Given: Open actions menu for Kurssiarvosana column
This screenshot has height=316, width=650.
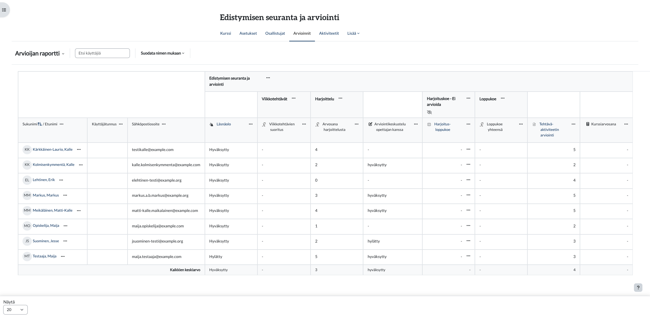Looking at the screenshot, I should (x=626, y=124).
